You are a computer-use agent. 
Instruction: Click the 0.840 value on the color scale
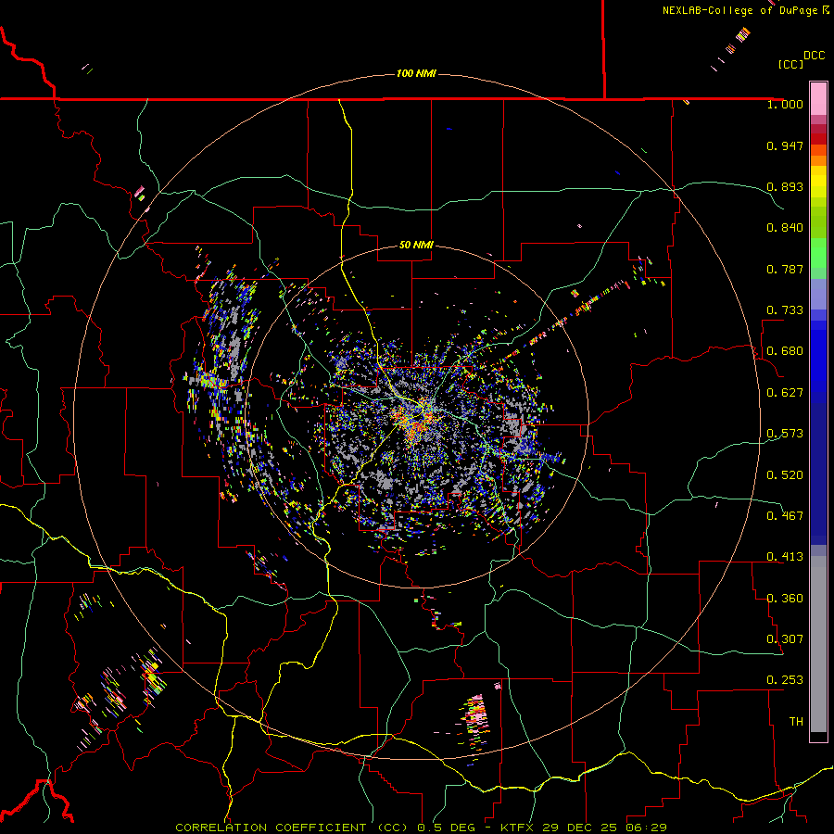[785, 228]
